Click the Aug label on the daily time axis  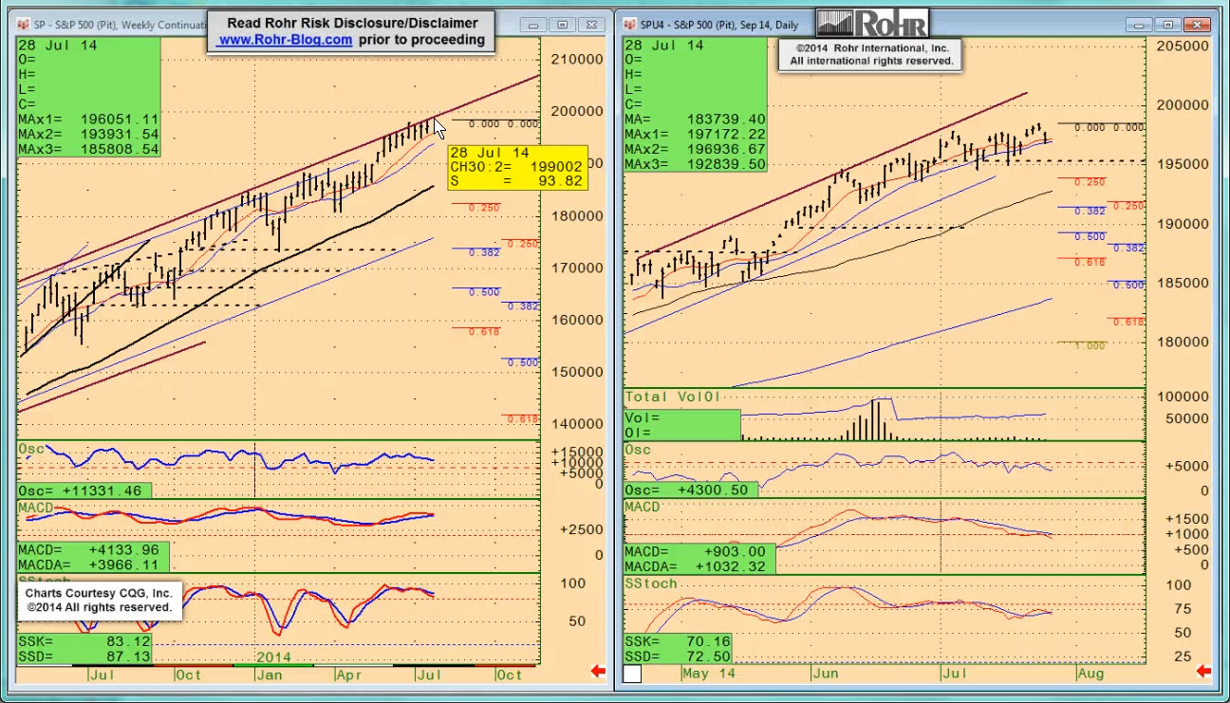[x=1090, y=674]
